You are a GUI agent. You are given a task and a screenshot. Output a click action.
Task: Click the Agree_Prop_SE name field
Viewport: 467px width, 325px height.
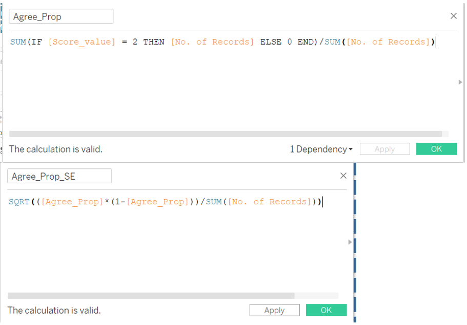click(59, 176)
